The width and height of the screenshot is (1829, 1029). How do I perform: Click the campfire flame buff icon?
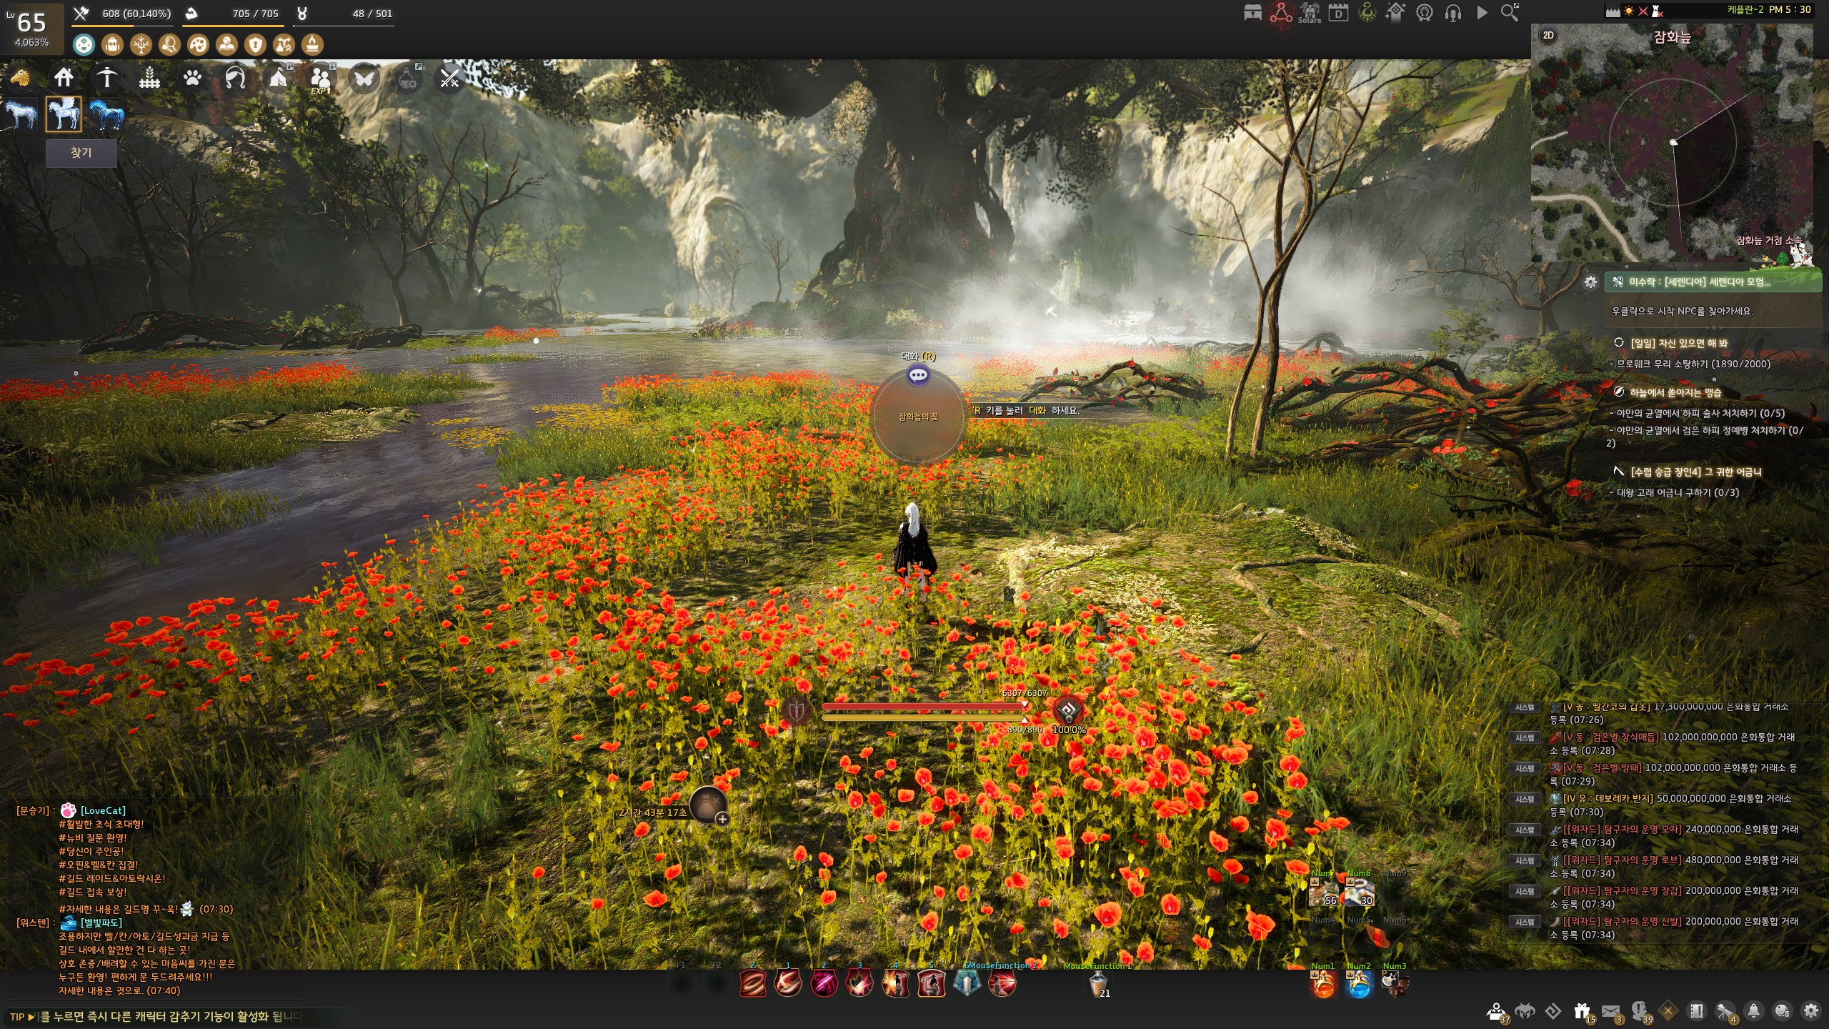click(x=312, y=45)
